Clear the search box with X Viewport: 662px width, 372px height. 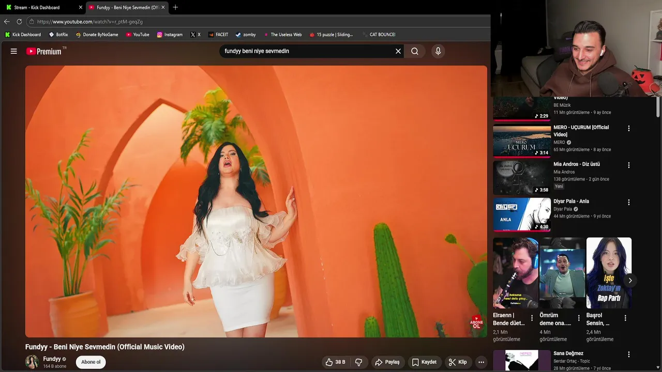coord(398,51)
